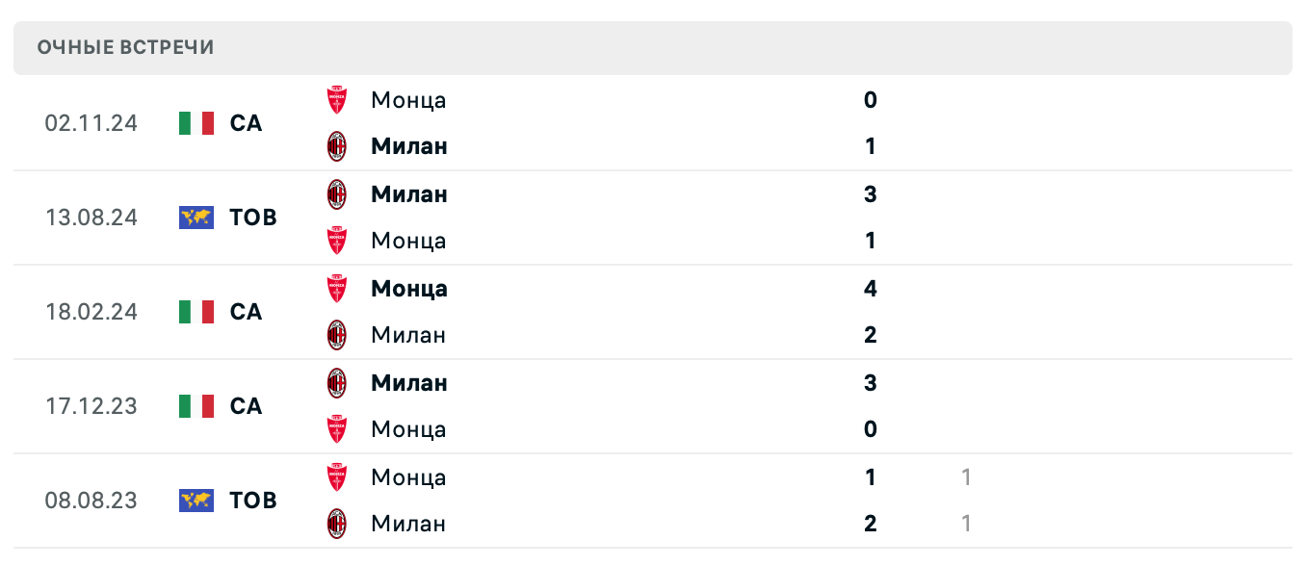Open winning Монца link in 18.02.24 match
The height and width of the screenshot is (566, 1306).
(409, 289)
